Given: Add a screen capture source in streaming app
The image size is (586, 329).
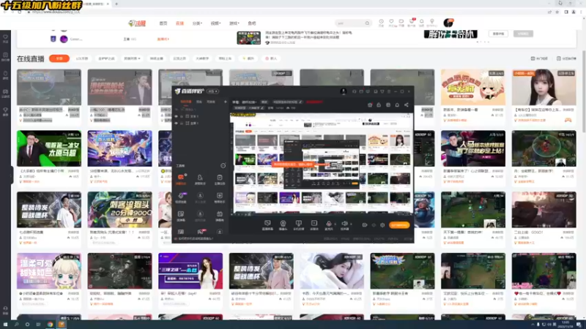Looking at the screenshot, I should pos(267,224).
